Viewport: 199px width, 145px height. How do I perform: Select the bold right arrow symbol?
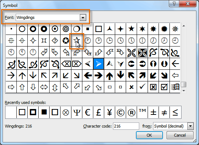click(99, 76)
